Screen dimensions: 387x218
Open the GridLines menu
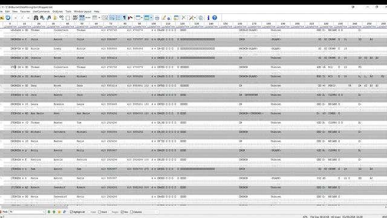point(58,12)
